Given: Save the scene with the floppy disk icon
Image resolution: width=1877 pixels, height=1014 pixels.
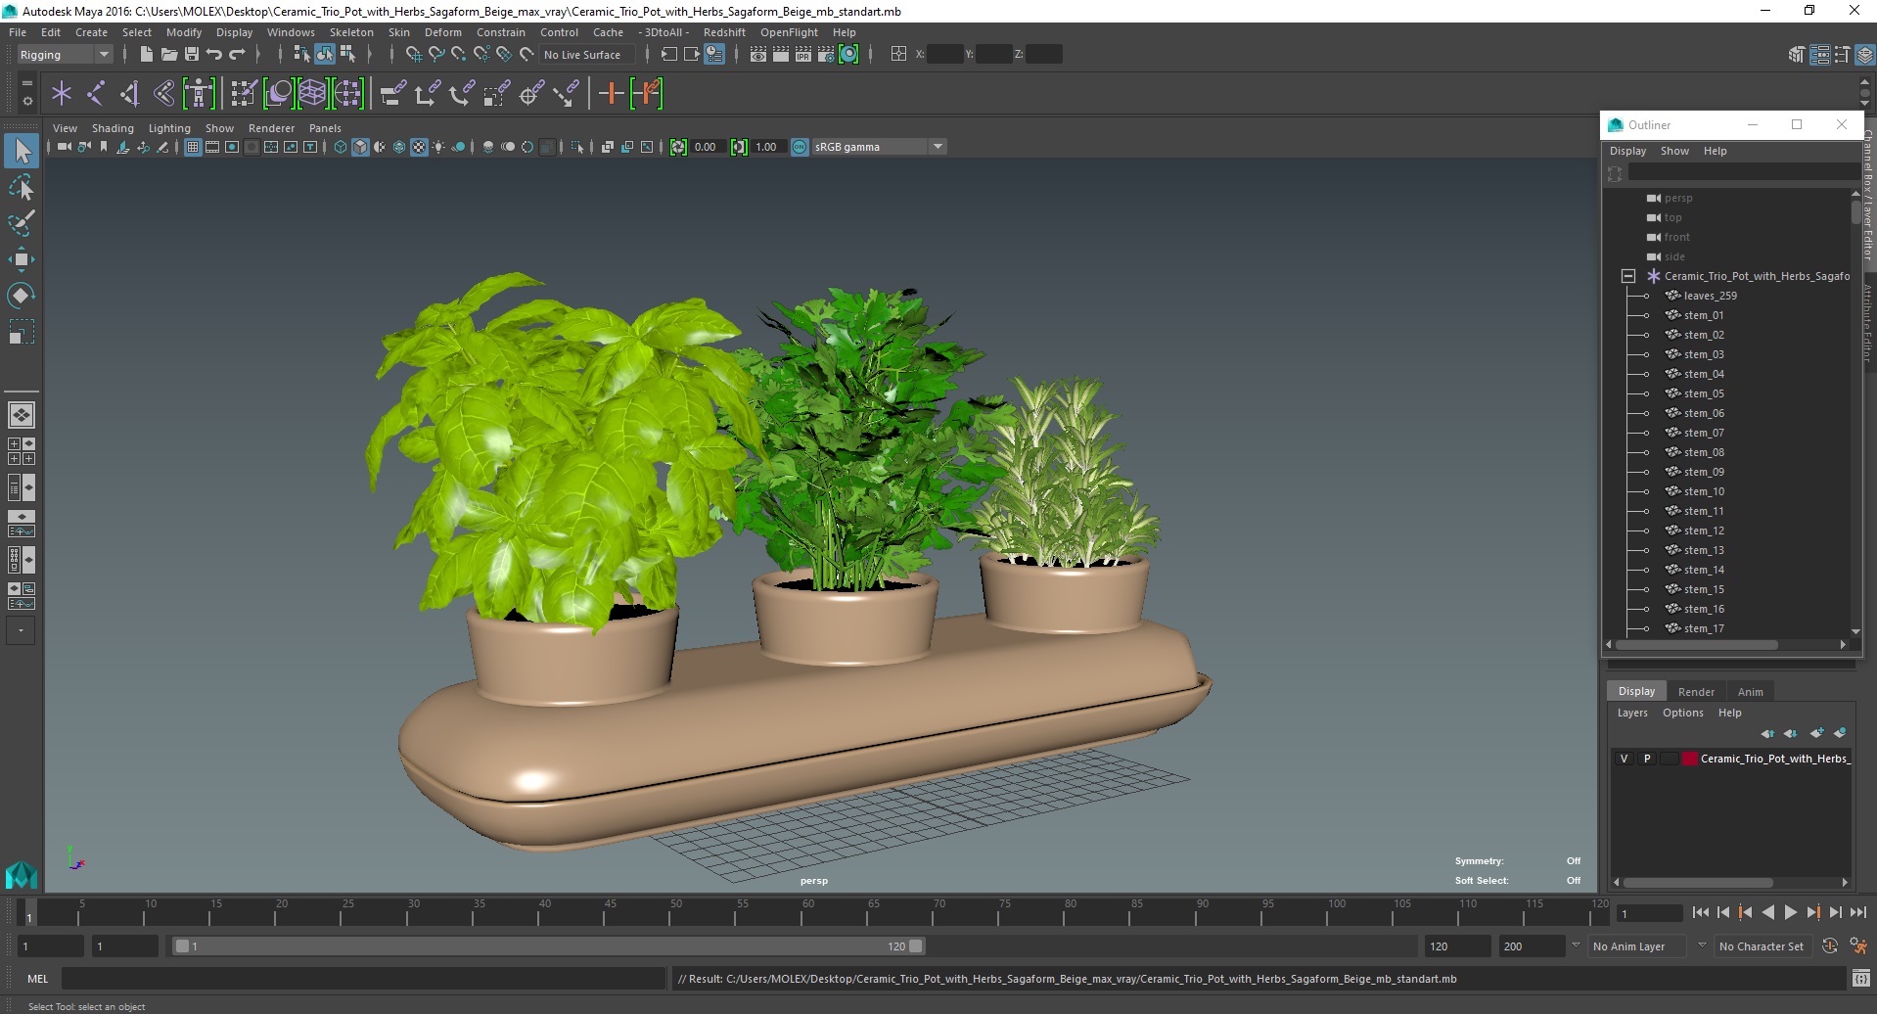Looking at the screenshot, I should pos(191,55).
